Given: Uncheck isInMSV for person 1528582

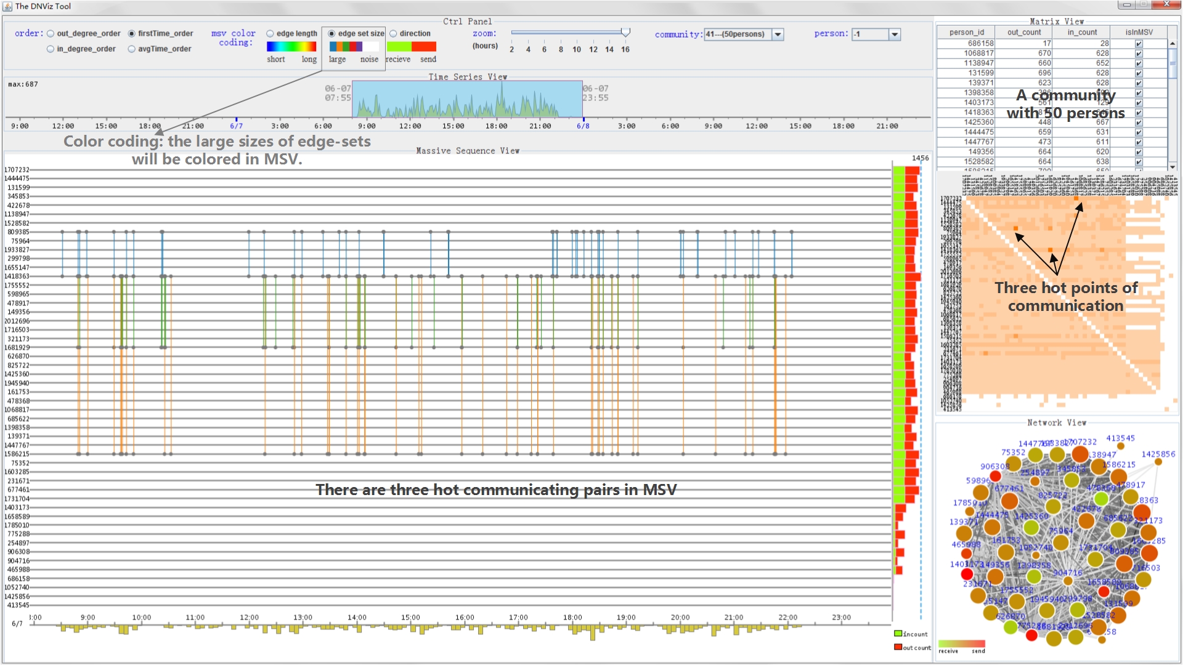Looking at the screenshot, I should pos(1139,162).
